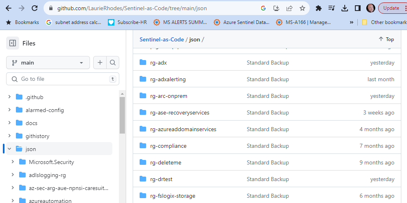Expand the docs folder chevron
Screen dimensions: 407x203
(x=9, y=123)
